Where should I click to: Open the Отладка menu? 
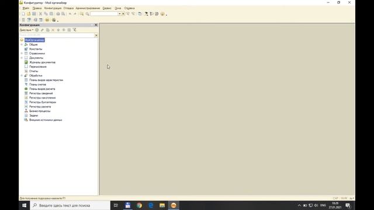(68, 8)
